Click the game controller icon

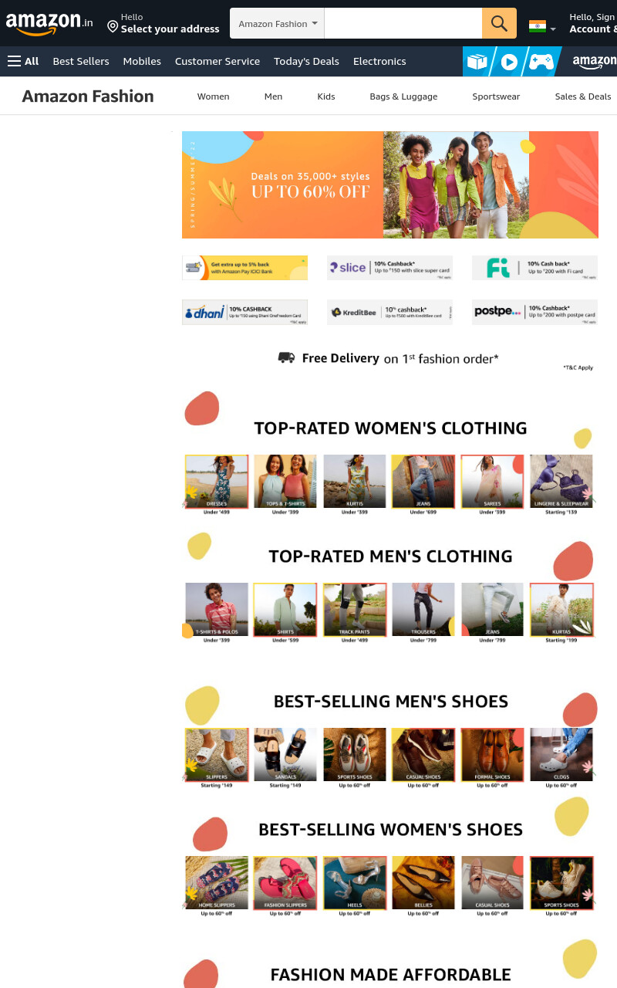(541, 62)
